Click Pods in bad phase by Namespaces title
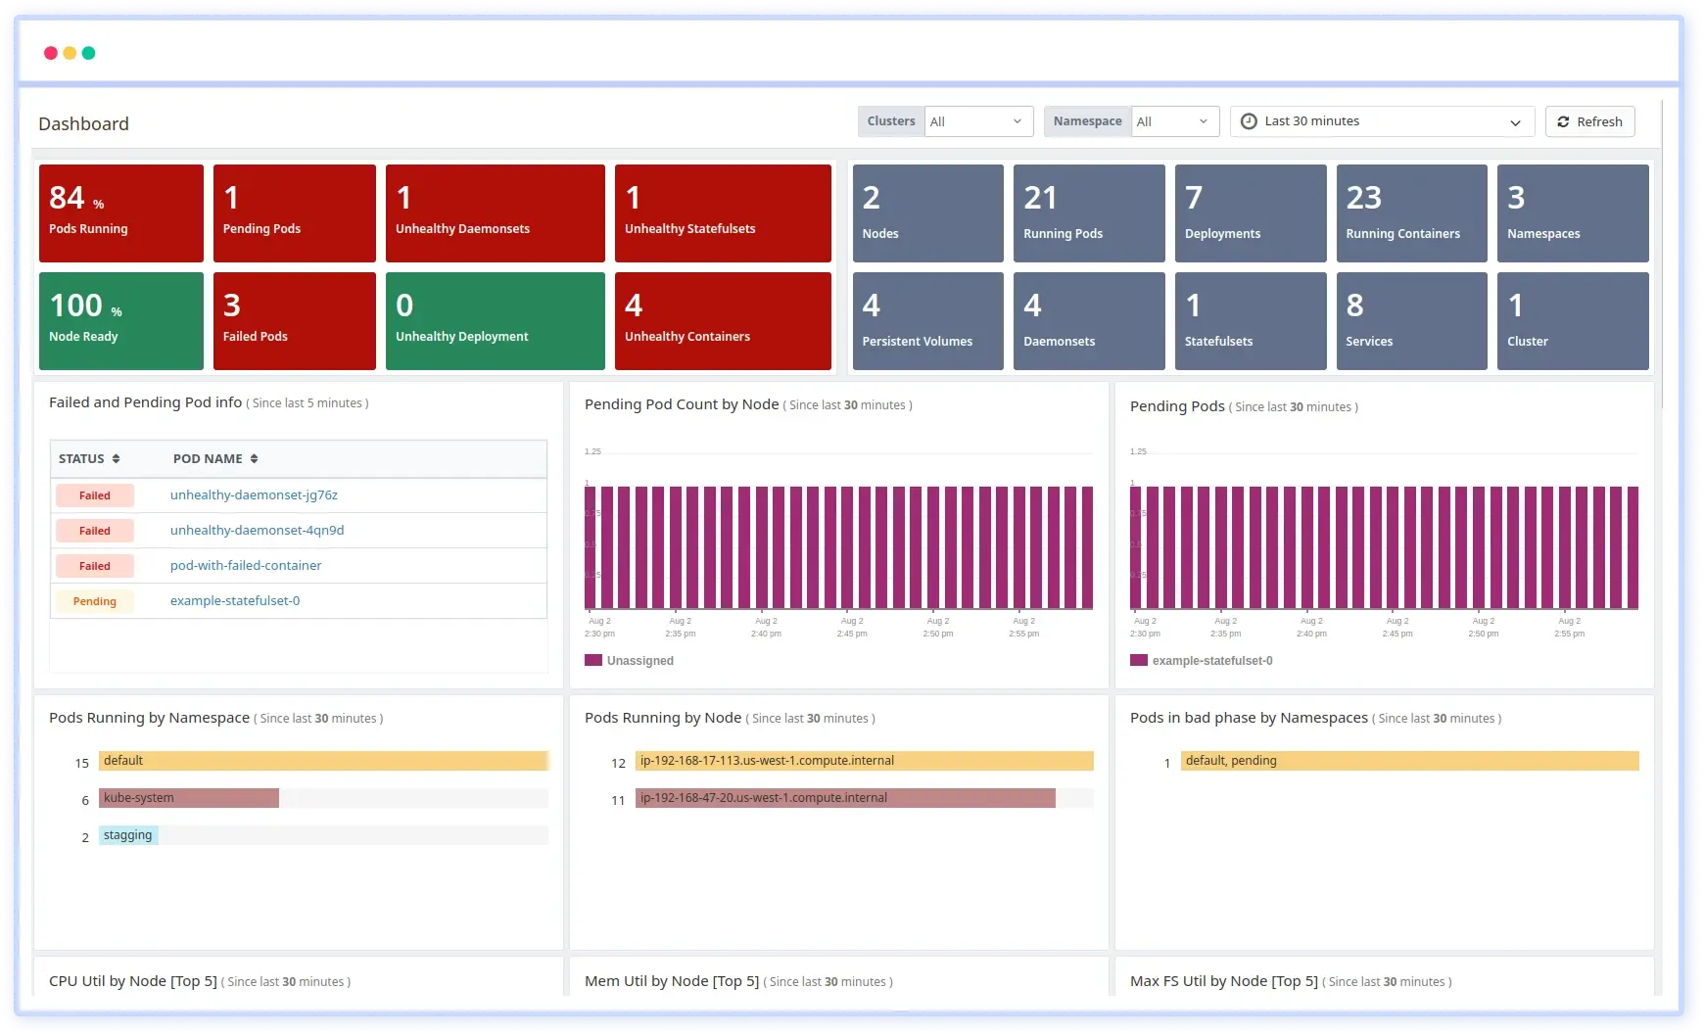 [x=1249, y=718]
